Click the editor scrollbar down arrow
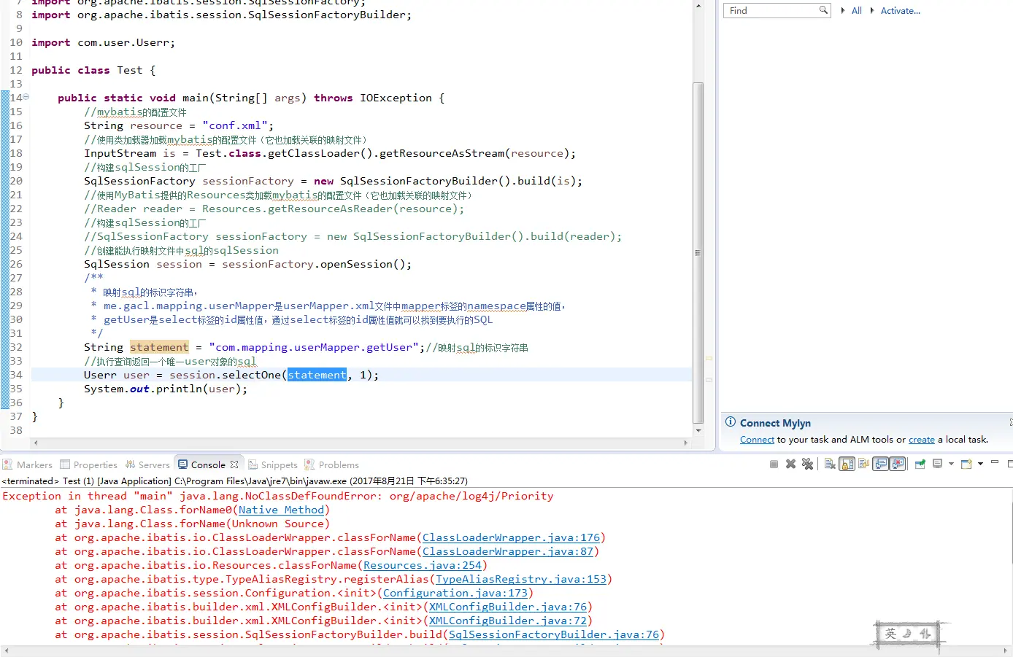This screenshot has width=1013, height=657. pos(698,431)
